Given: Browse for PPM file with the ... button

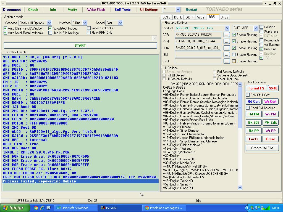Looking at the screenshot, I should (x=227, y=41).
